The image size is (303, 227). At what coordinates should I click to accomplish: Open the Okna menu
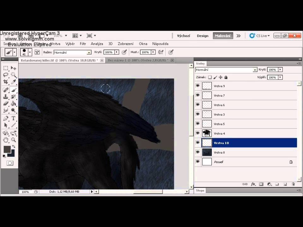coord(143,44)
